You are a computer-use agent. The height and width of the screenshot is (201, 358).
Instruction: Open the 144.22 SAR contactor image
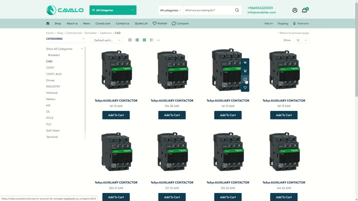point(284,152)
